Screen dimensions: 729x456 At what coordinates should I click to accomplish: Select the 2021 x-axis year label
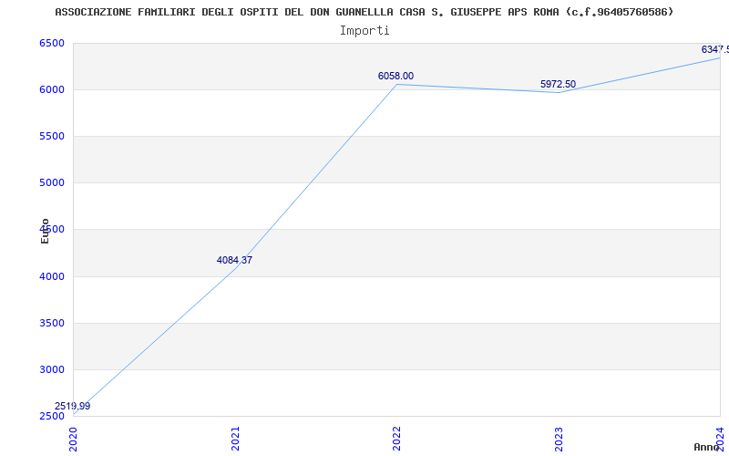[x=235, y=439]
